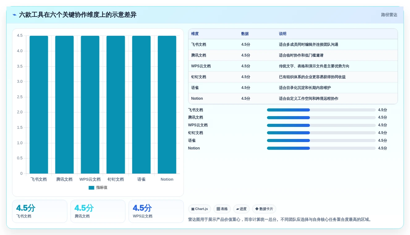
Task: Click the WPS云文档 progress bar
Action: click(321, 125)
